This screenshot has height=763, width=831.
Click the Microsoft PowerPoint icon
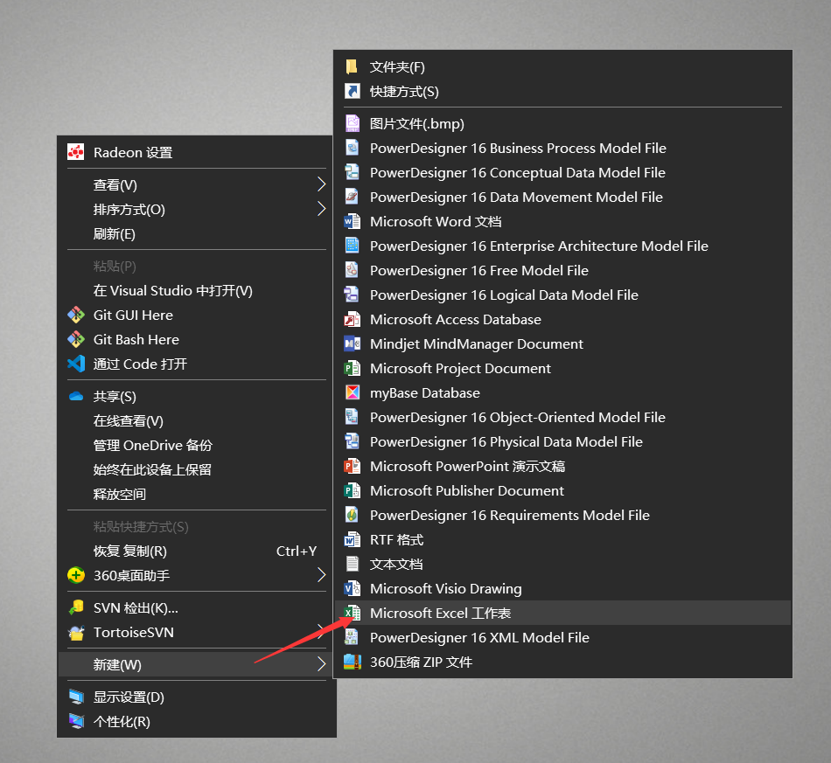click(352, 466)
